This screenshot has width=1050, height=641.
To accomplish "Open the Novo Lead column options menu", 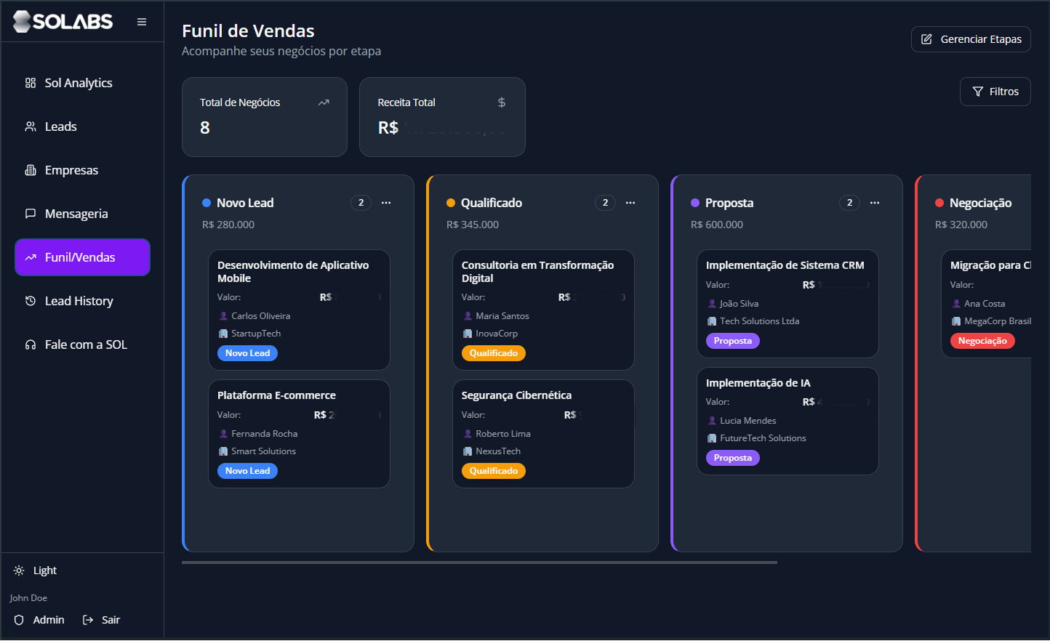I will (386, 203).
